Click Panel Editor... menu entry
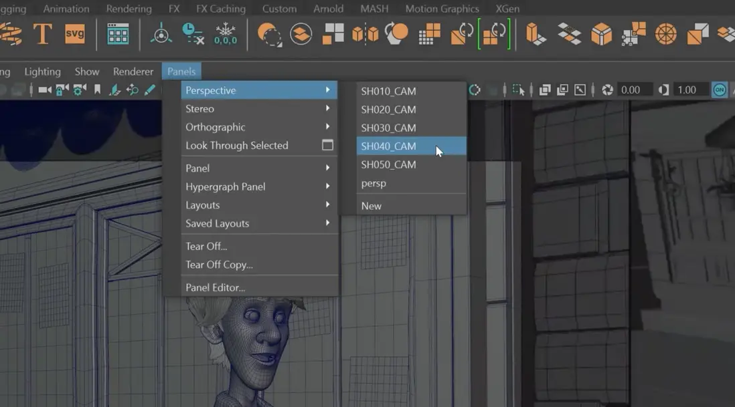The image size is (735, 407). (215, 287)
